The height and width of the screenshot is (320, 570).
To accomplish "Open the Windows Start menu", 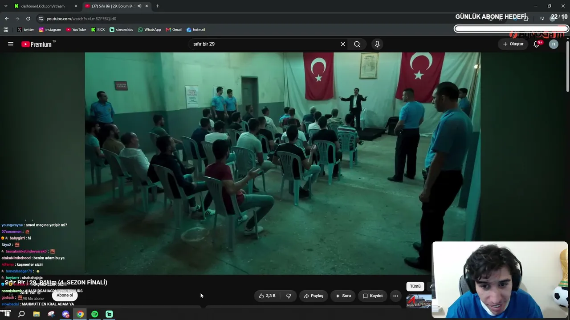I will click(x=7, y=314).
